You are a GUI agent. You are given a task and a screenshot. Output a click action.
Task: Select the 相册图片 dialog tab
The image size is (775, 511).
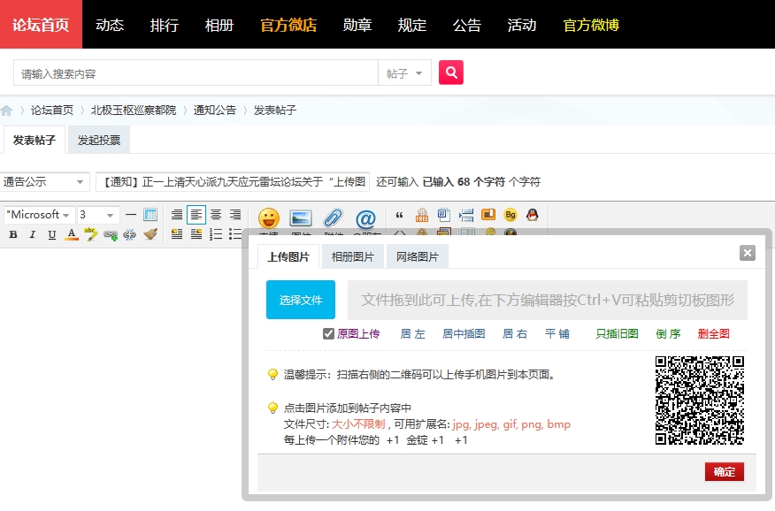point(353,256)
